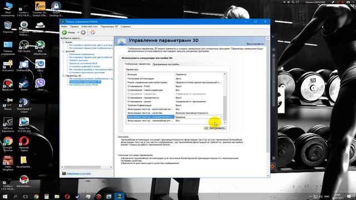
Task: Select the Google Chrome desktop shortcut
Action: click(8, 144)
